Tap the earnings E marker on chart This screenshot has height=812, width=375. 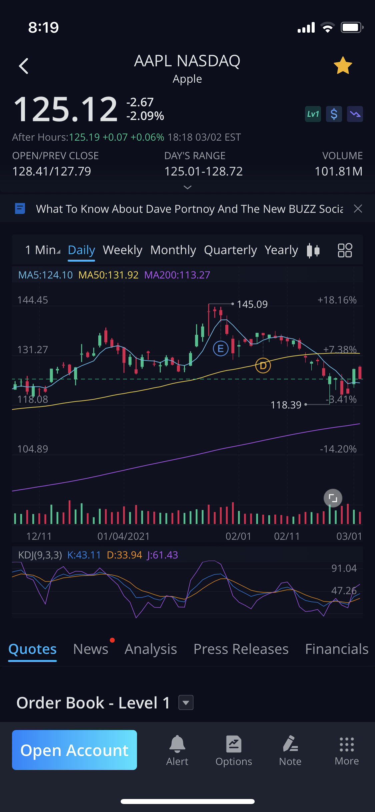click(220, 349)
